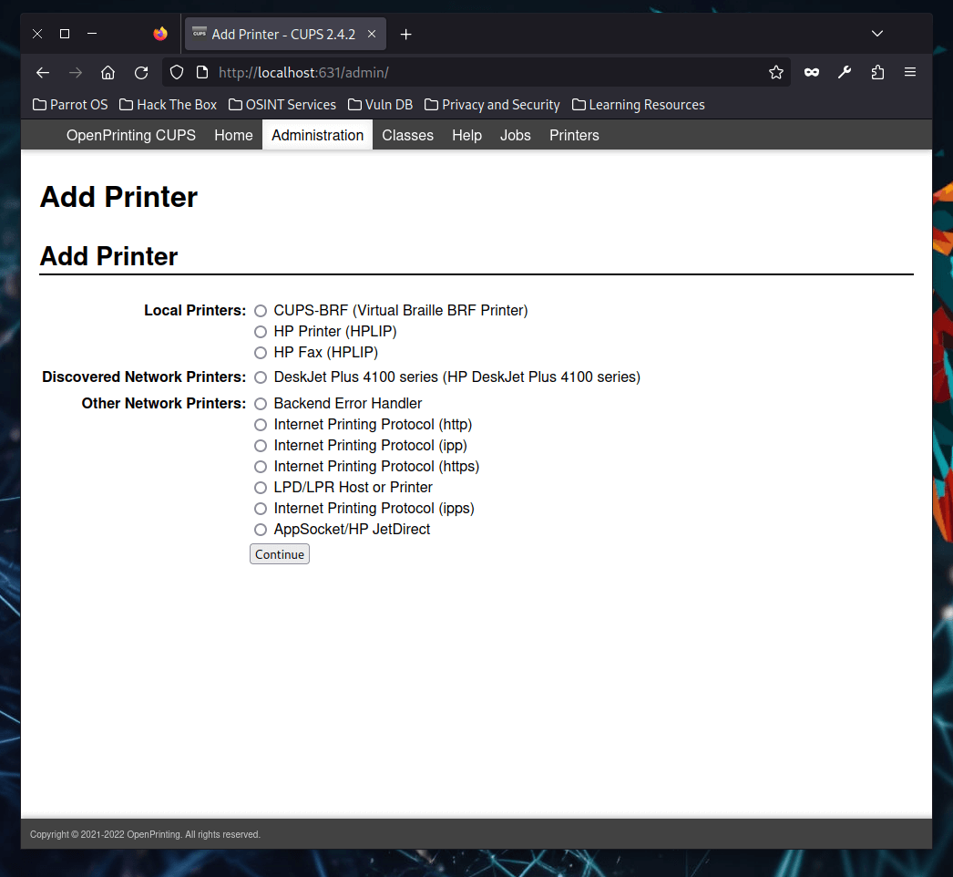The image size is (953, 877).
Task: Switch to the Jobs tab
Action: pos(515,135)
